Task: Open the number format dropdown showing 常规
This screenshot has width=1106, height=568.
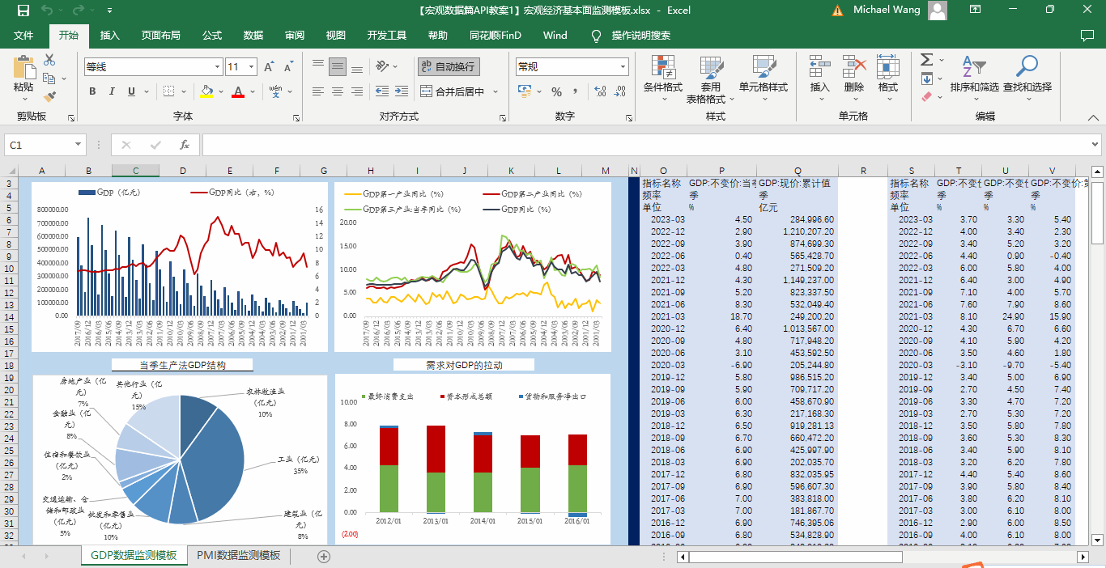Action: pyautogui.click(x=623, y=67)
